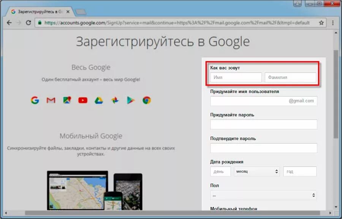Click the день birth day field
The image size is (342, 219).
[220, 171]
